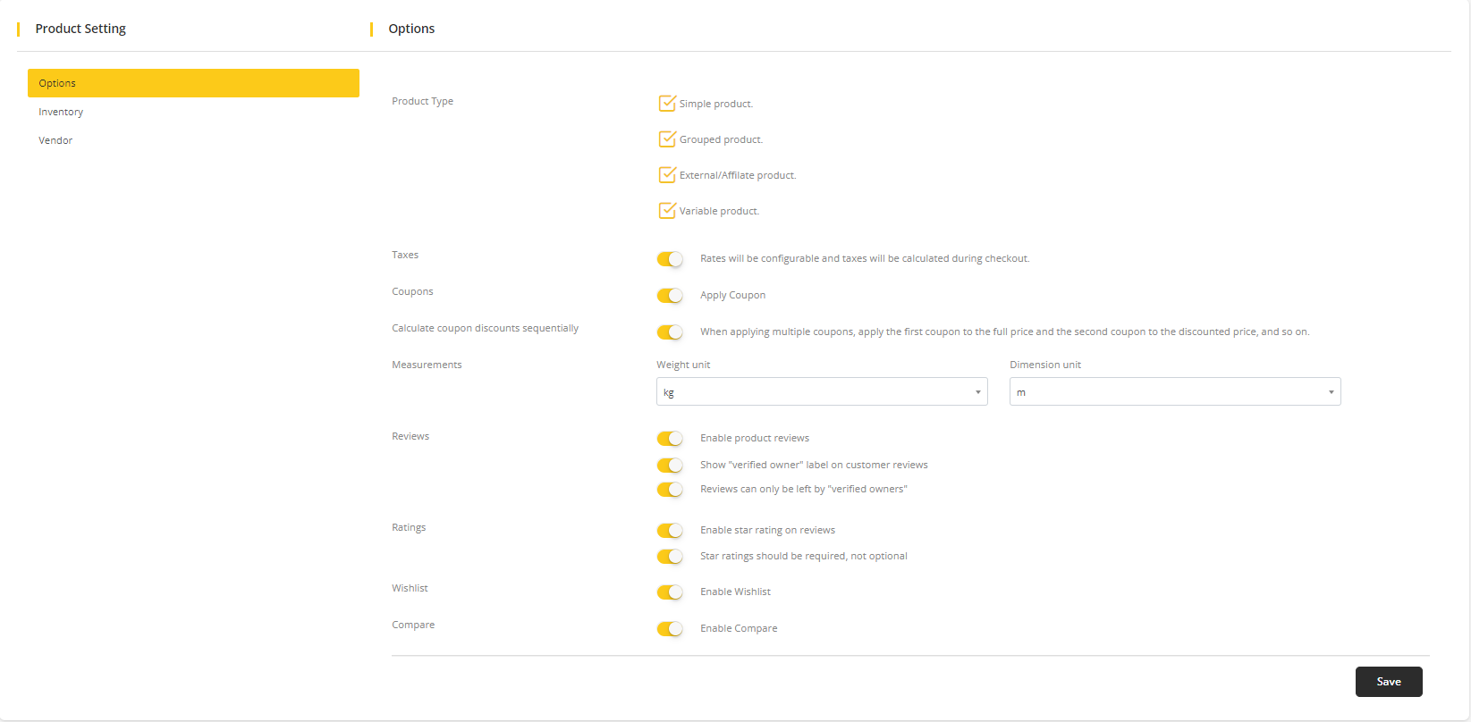Turn off the Apply Coupon toggle
The height and width of the screenshot is (722, 1471).
click(670, 296)
